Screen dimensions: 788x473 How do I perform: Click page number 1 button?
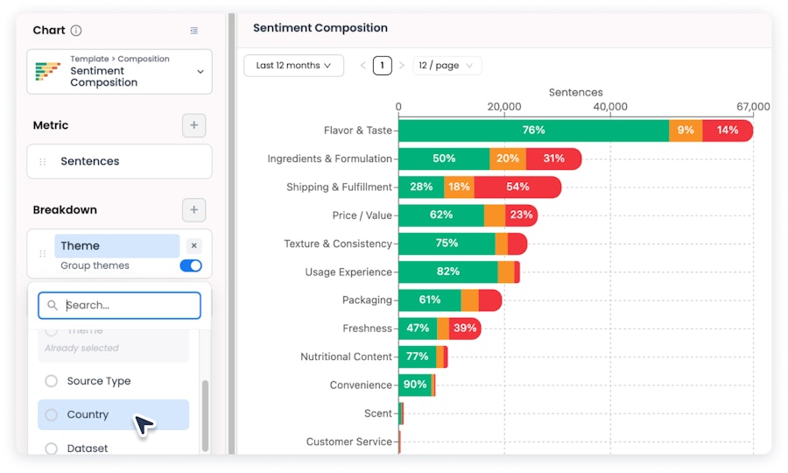click(x=383, y=66)
